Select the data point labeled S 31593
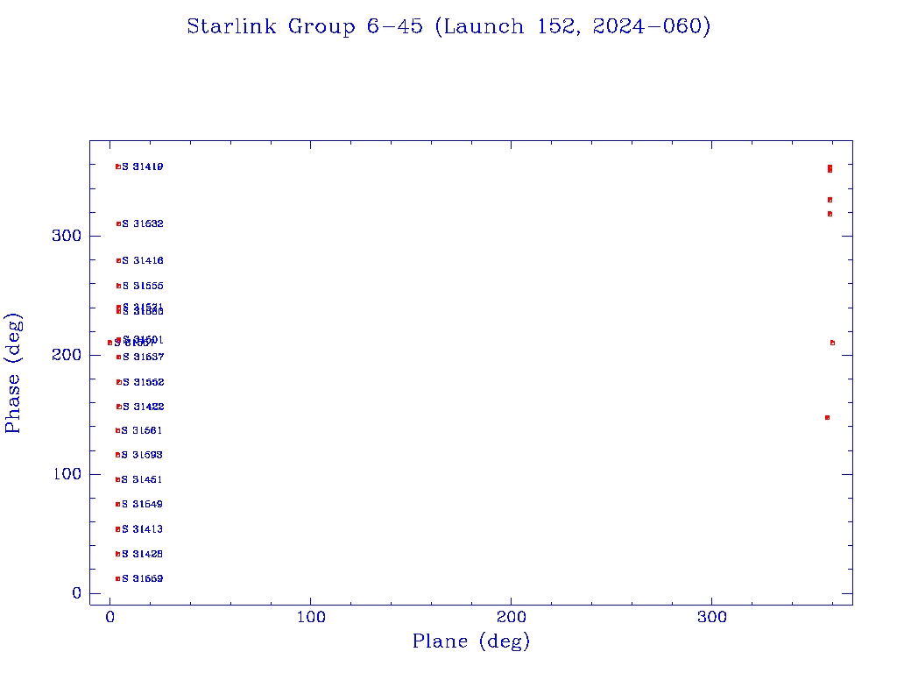Viewport: 897px width, 673px height. coord(118,455)
